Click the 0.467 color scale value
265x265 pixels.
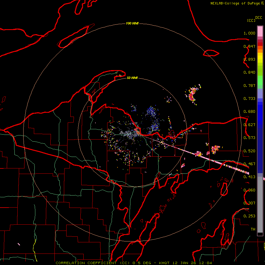point(249,164)
